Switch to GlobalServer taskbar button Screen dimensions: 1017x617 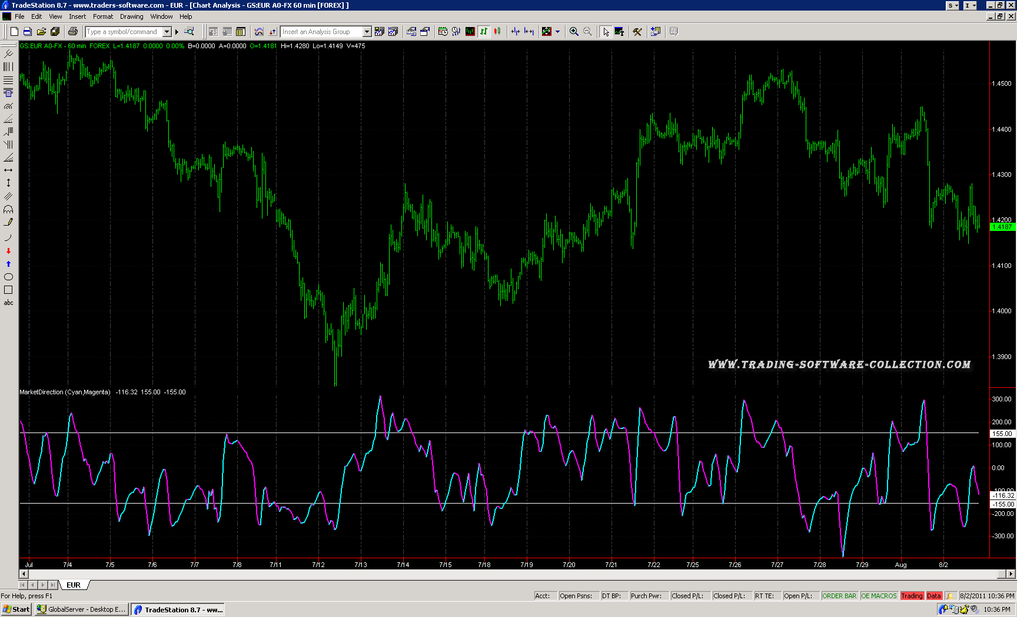(x=82, y=609)
